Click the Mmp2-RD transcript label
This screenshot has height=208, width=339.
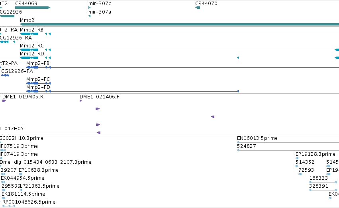(x=32, y=54)
